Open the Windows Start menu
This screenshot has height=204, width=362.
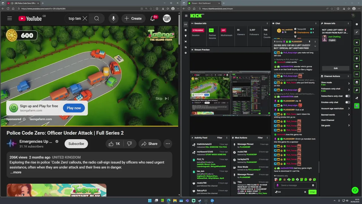150,201
